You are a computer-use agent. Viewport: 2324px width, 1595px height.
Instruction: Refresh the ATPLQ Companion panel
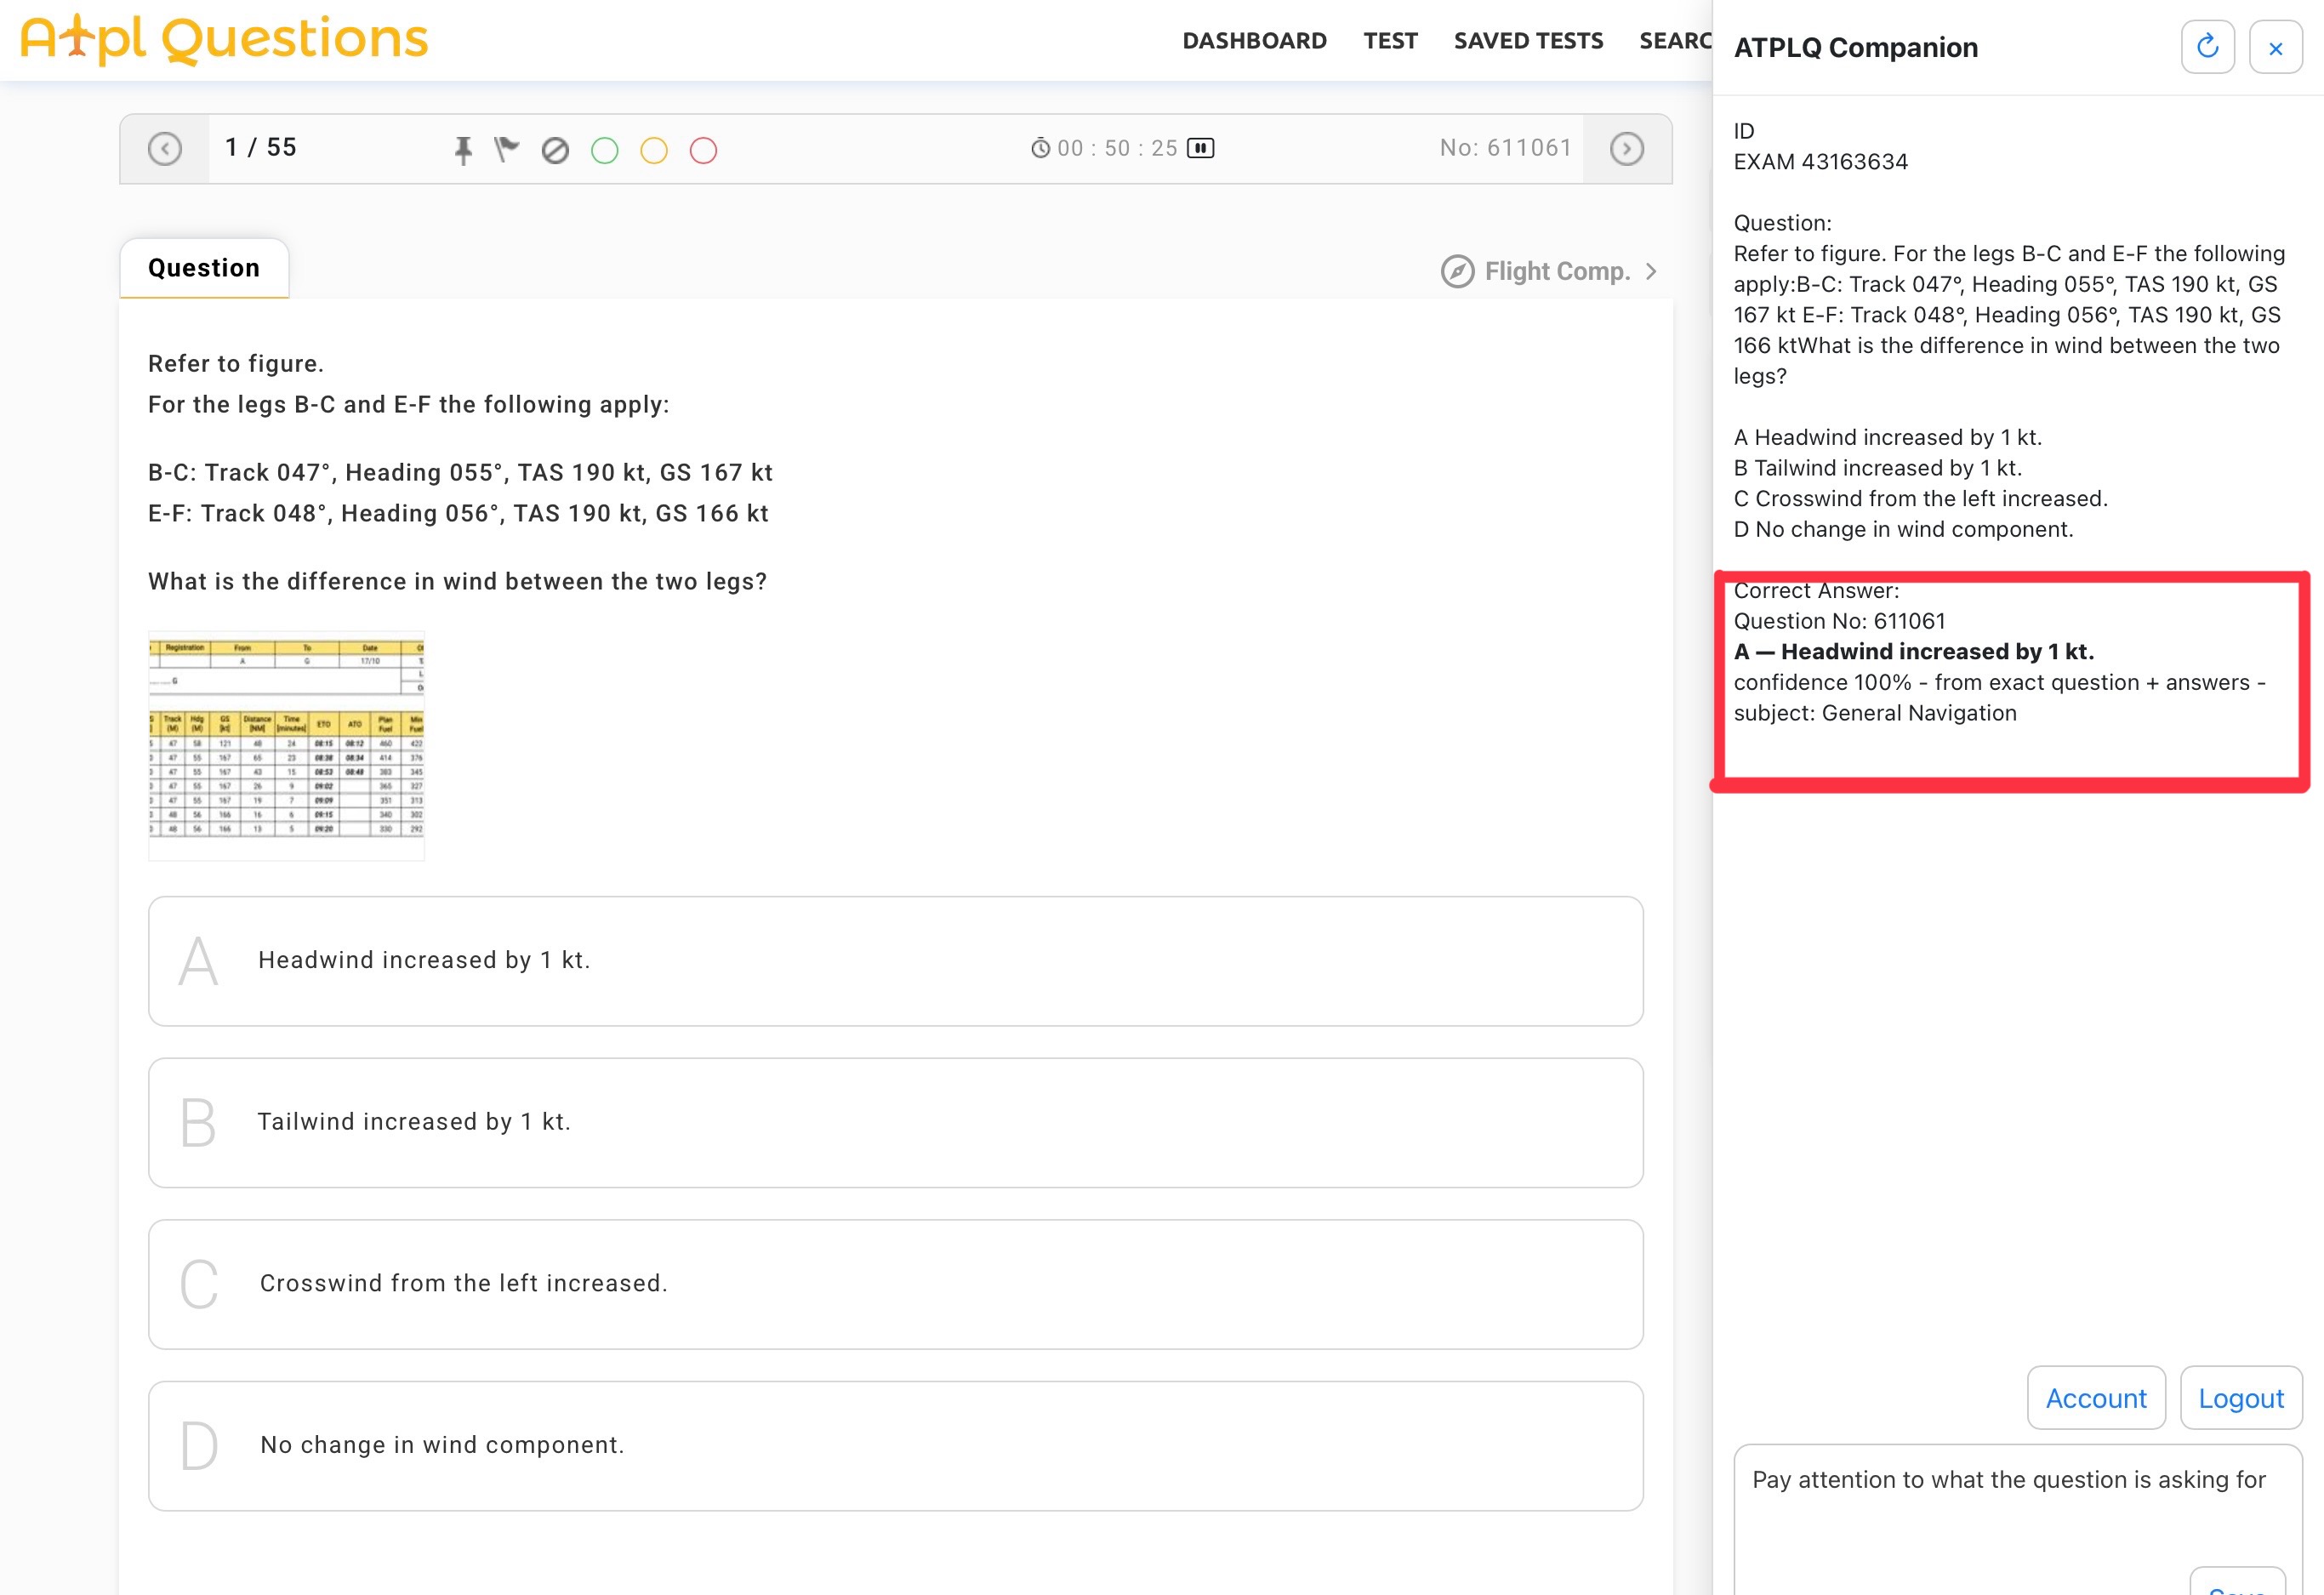2208,47
